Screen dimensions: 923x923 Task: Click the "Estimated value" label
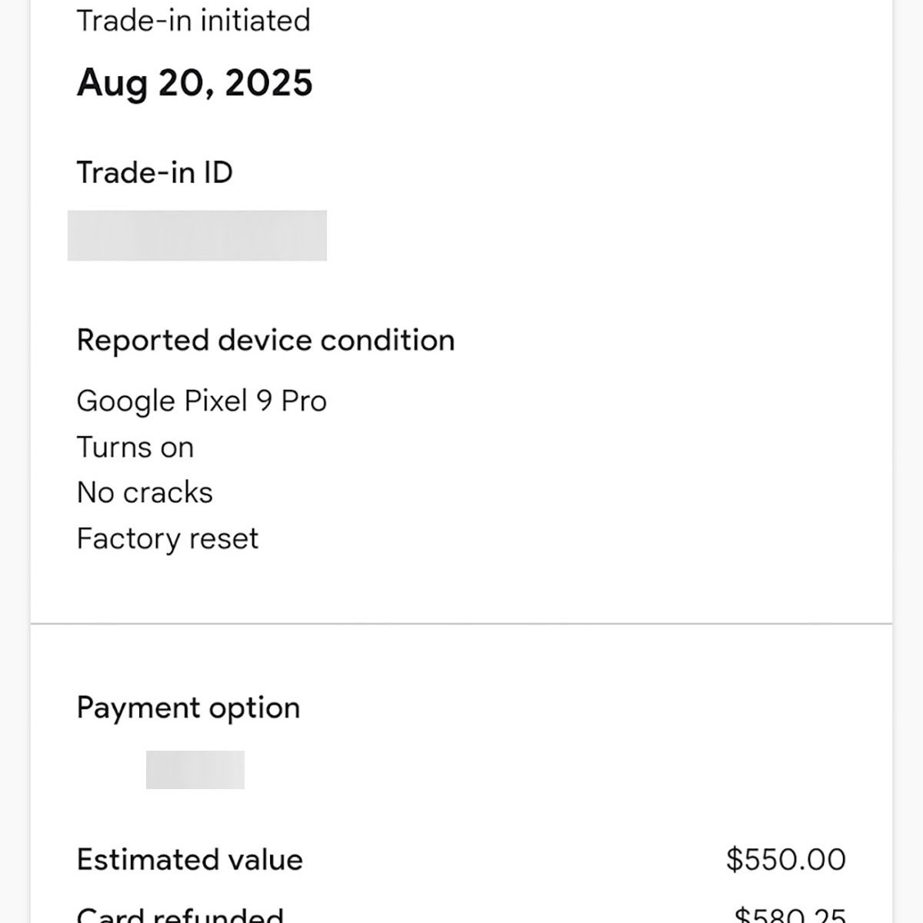click(x=190, y=859)
